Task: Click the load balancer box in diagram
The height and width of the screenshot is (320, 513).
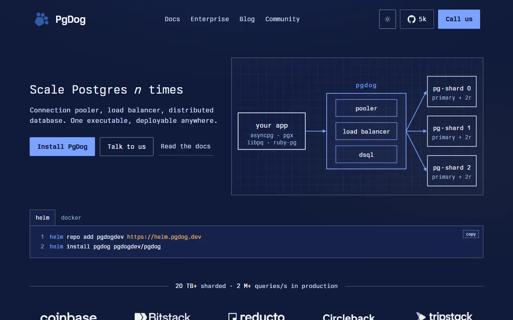Action: pyautogui.click(x=366, y=131)
